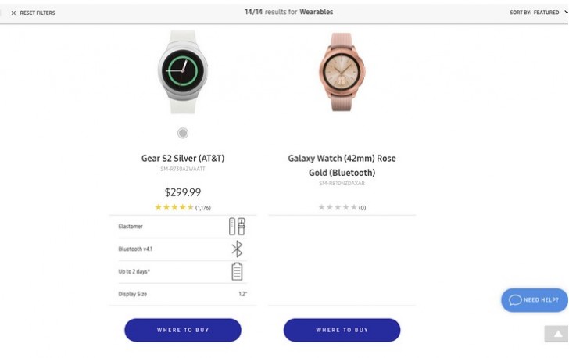The width and height of the screenshot is (569, 358).
Task: Select the silver color swatch for Gear S2
Action: pos(183,134)
